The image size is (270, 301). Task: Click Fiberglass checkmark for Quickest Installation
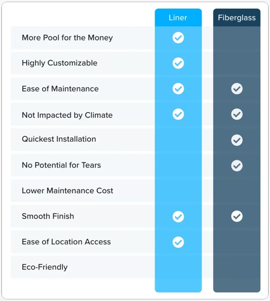pos(237,140)
